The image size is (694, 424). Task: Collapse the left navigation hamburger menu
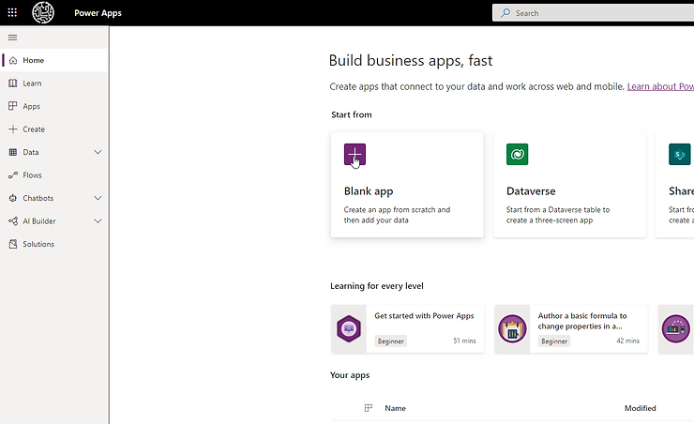pos(12,38)
